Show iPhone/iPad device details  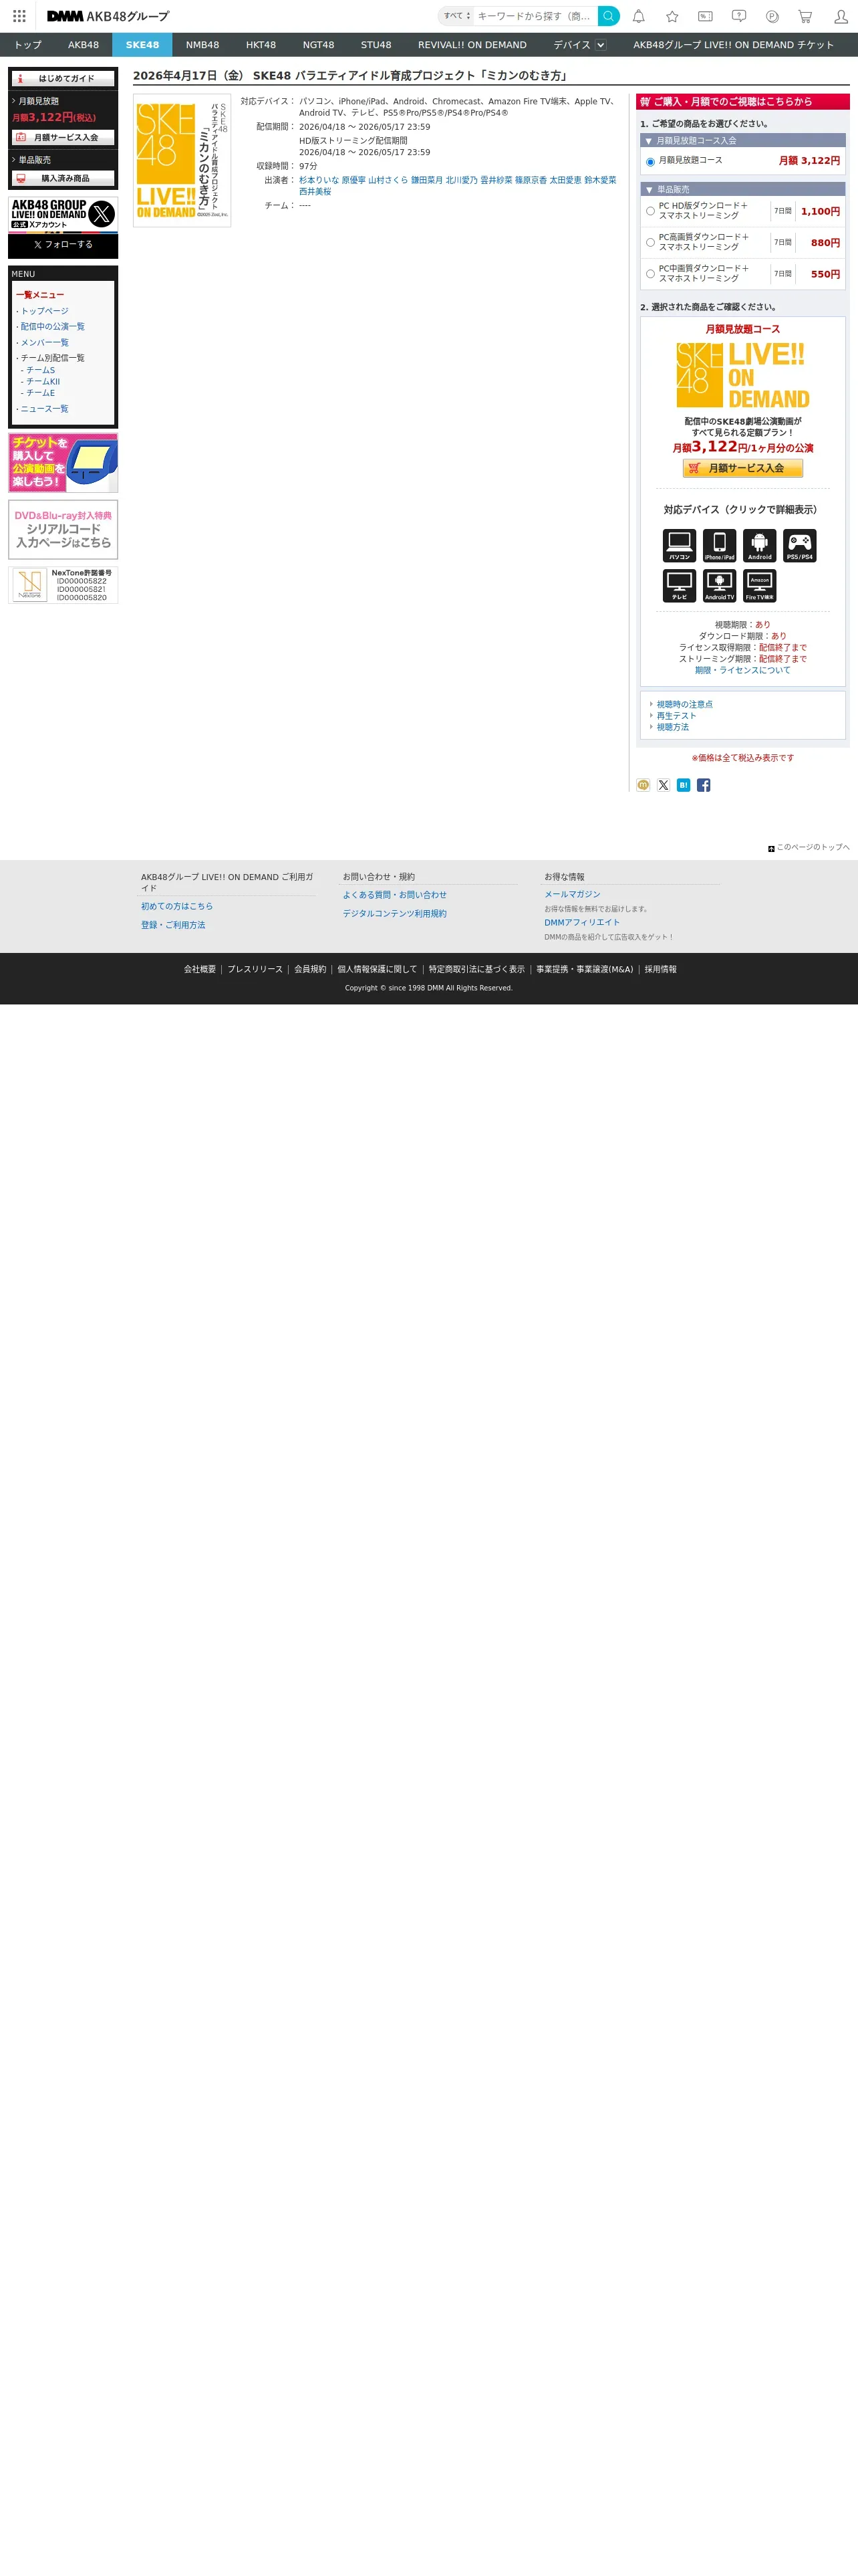click(x=719, y=545)
